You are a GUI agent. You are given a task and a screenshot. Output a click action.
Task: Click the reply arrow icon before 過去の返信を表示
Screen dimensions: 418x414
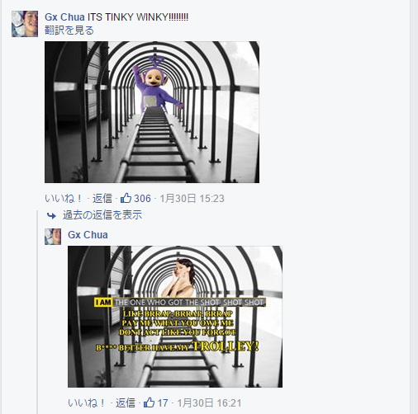[51, 215]
